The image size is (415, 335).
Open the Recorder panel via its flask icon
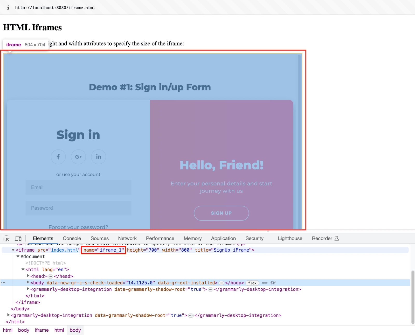336,238
